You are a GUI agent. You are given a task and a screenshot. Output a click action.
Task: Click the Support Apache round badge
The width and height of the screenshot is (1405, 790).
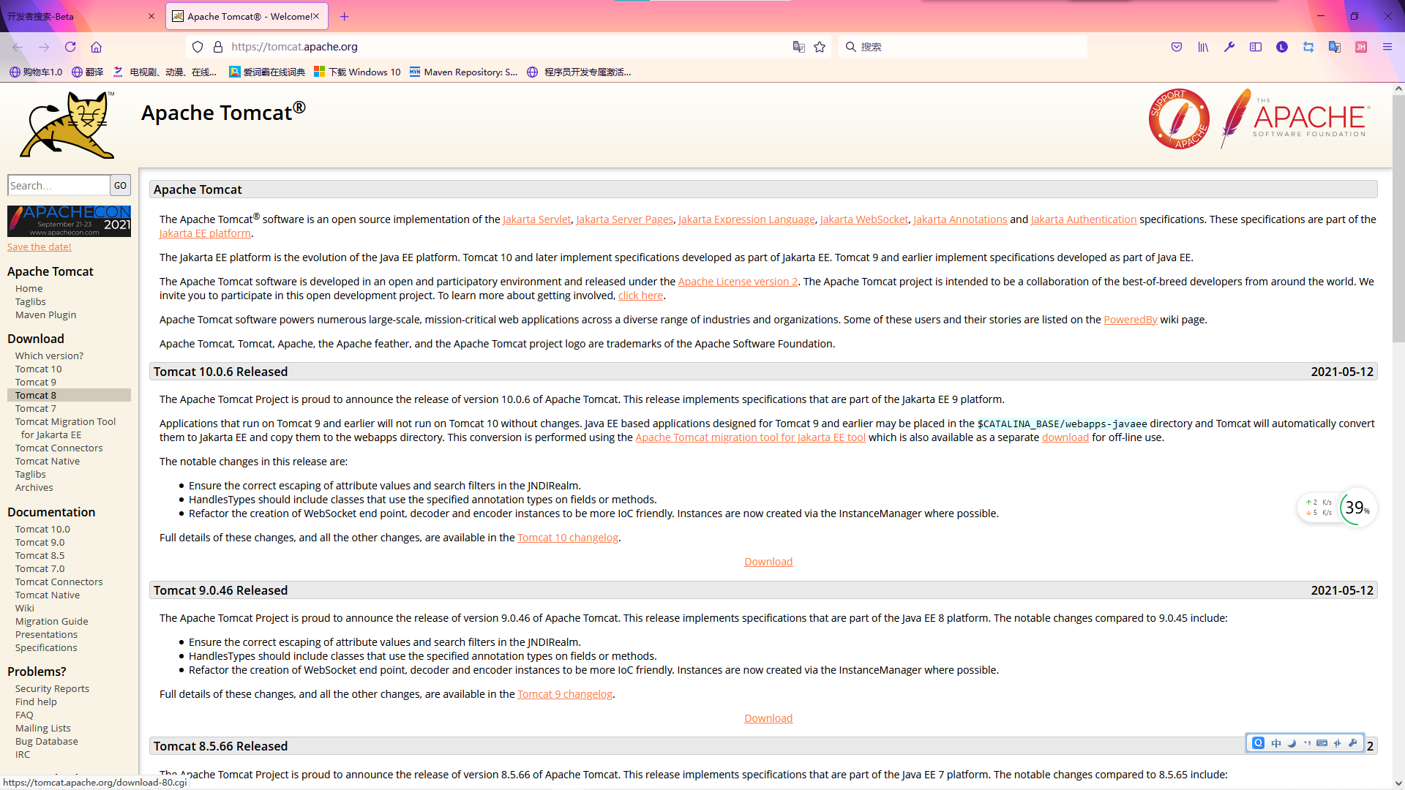click(x=1178, y=119)
